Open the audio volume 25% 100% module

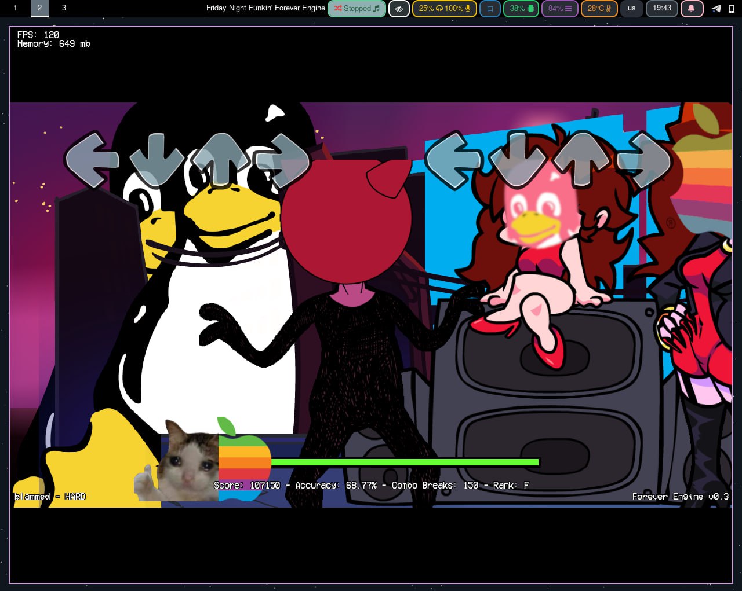[x=444, y=9]
